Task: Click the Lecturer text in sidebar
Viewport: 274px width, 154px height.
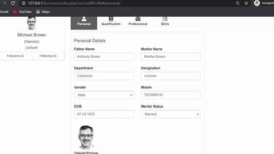Action: pos(32,47)
